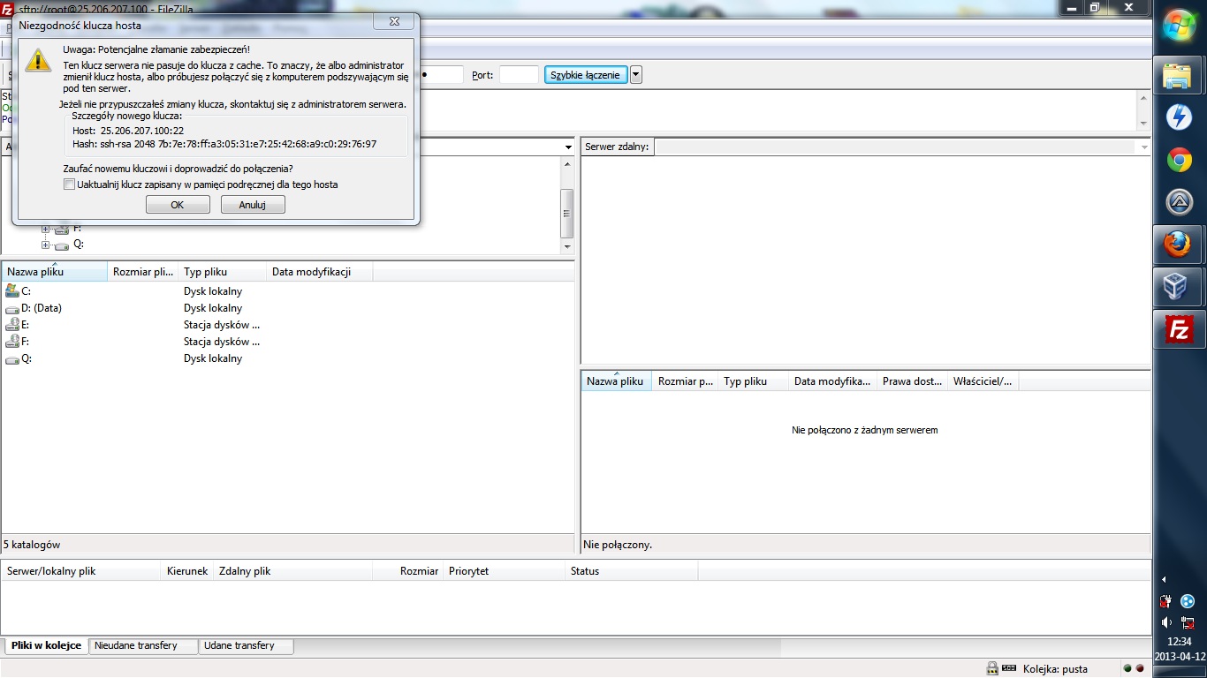Open the Windows Start orb
Viewport: 1207px width, 678px height.
coord(1180,26)
